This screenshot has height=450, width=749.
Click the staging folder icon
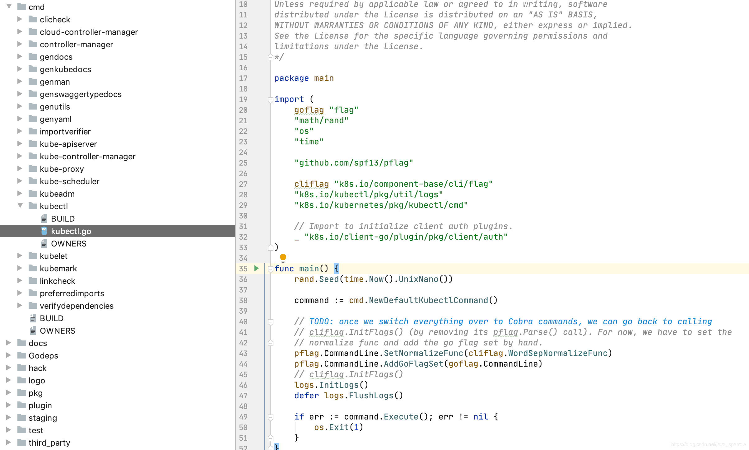click(22, 418)
